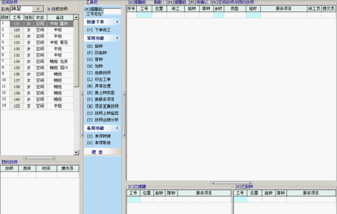Click the 服务项目 column header in main table

pyautogui.click(x=284, y=9)
